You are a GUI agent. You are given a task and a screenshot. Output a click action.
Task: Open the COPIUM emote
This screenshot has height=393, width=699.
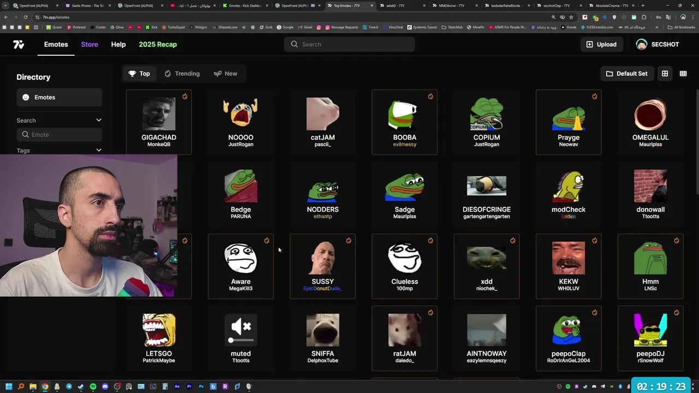tap(487, 122)
